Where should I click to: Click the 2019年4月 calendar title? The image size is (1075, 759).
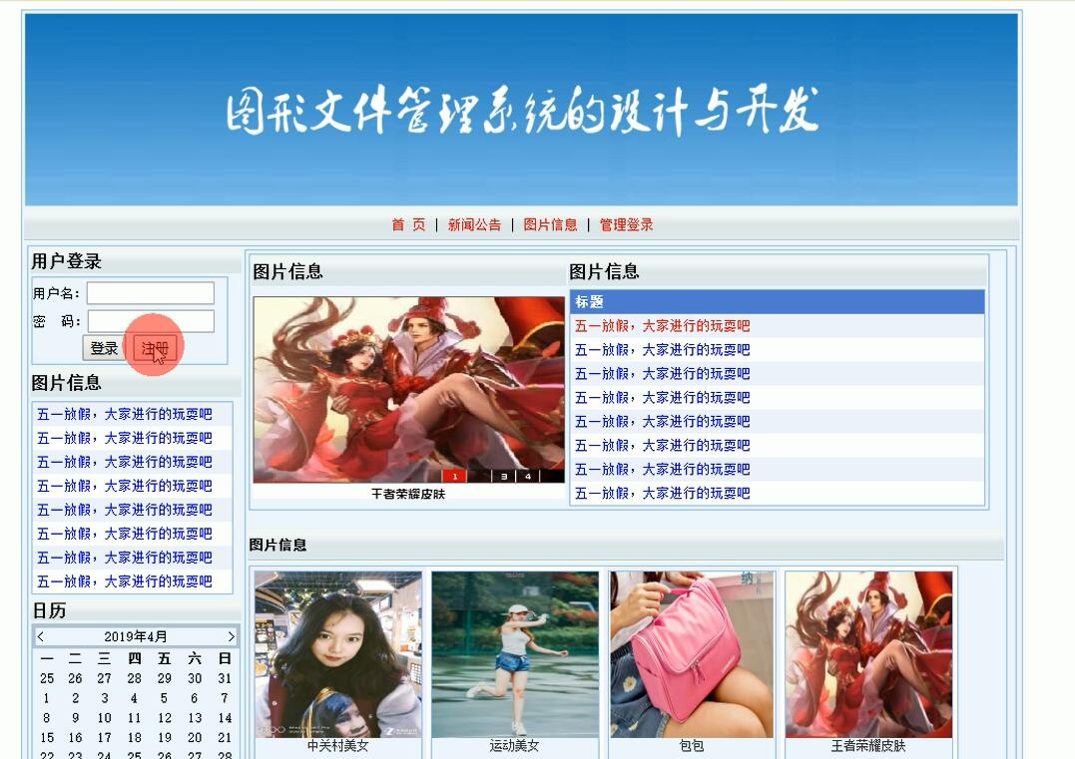[136, 636]
